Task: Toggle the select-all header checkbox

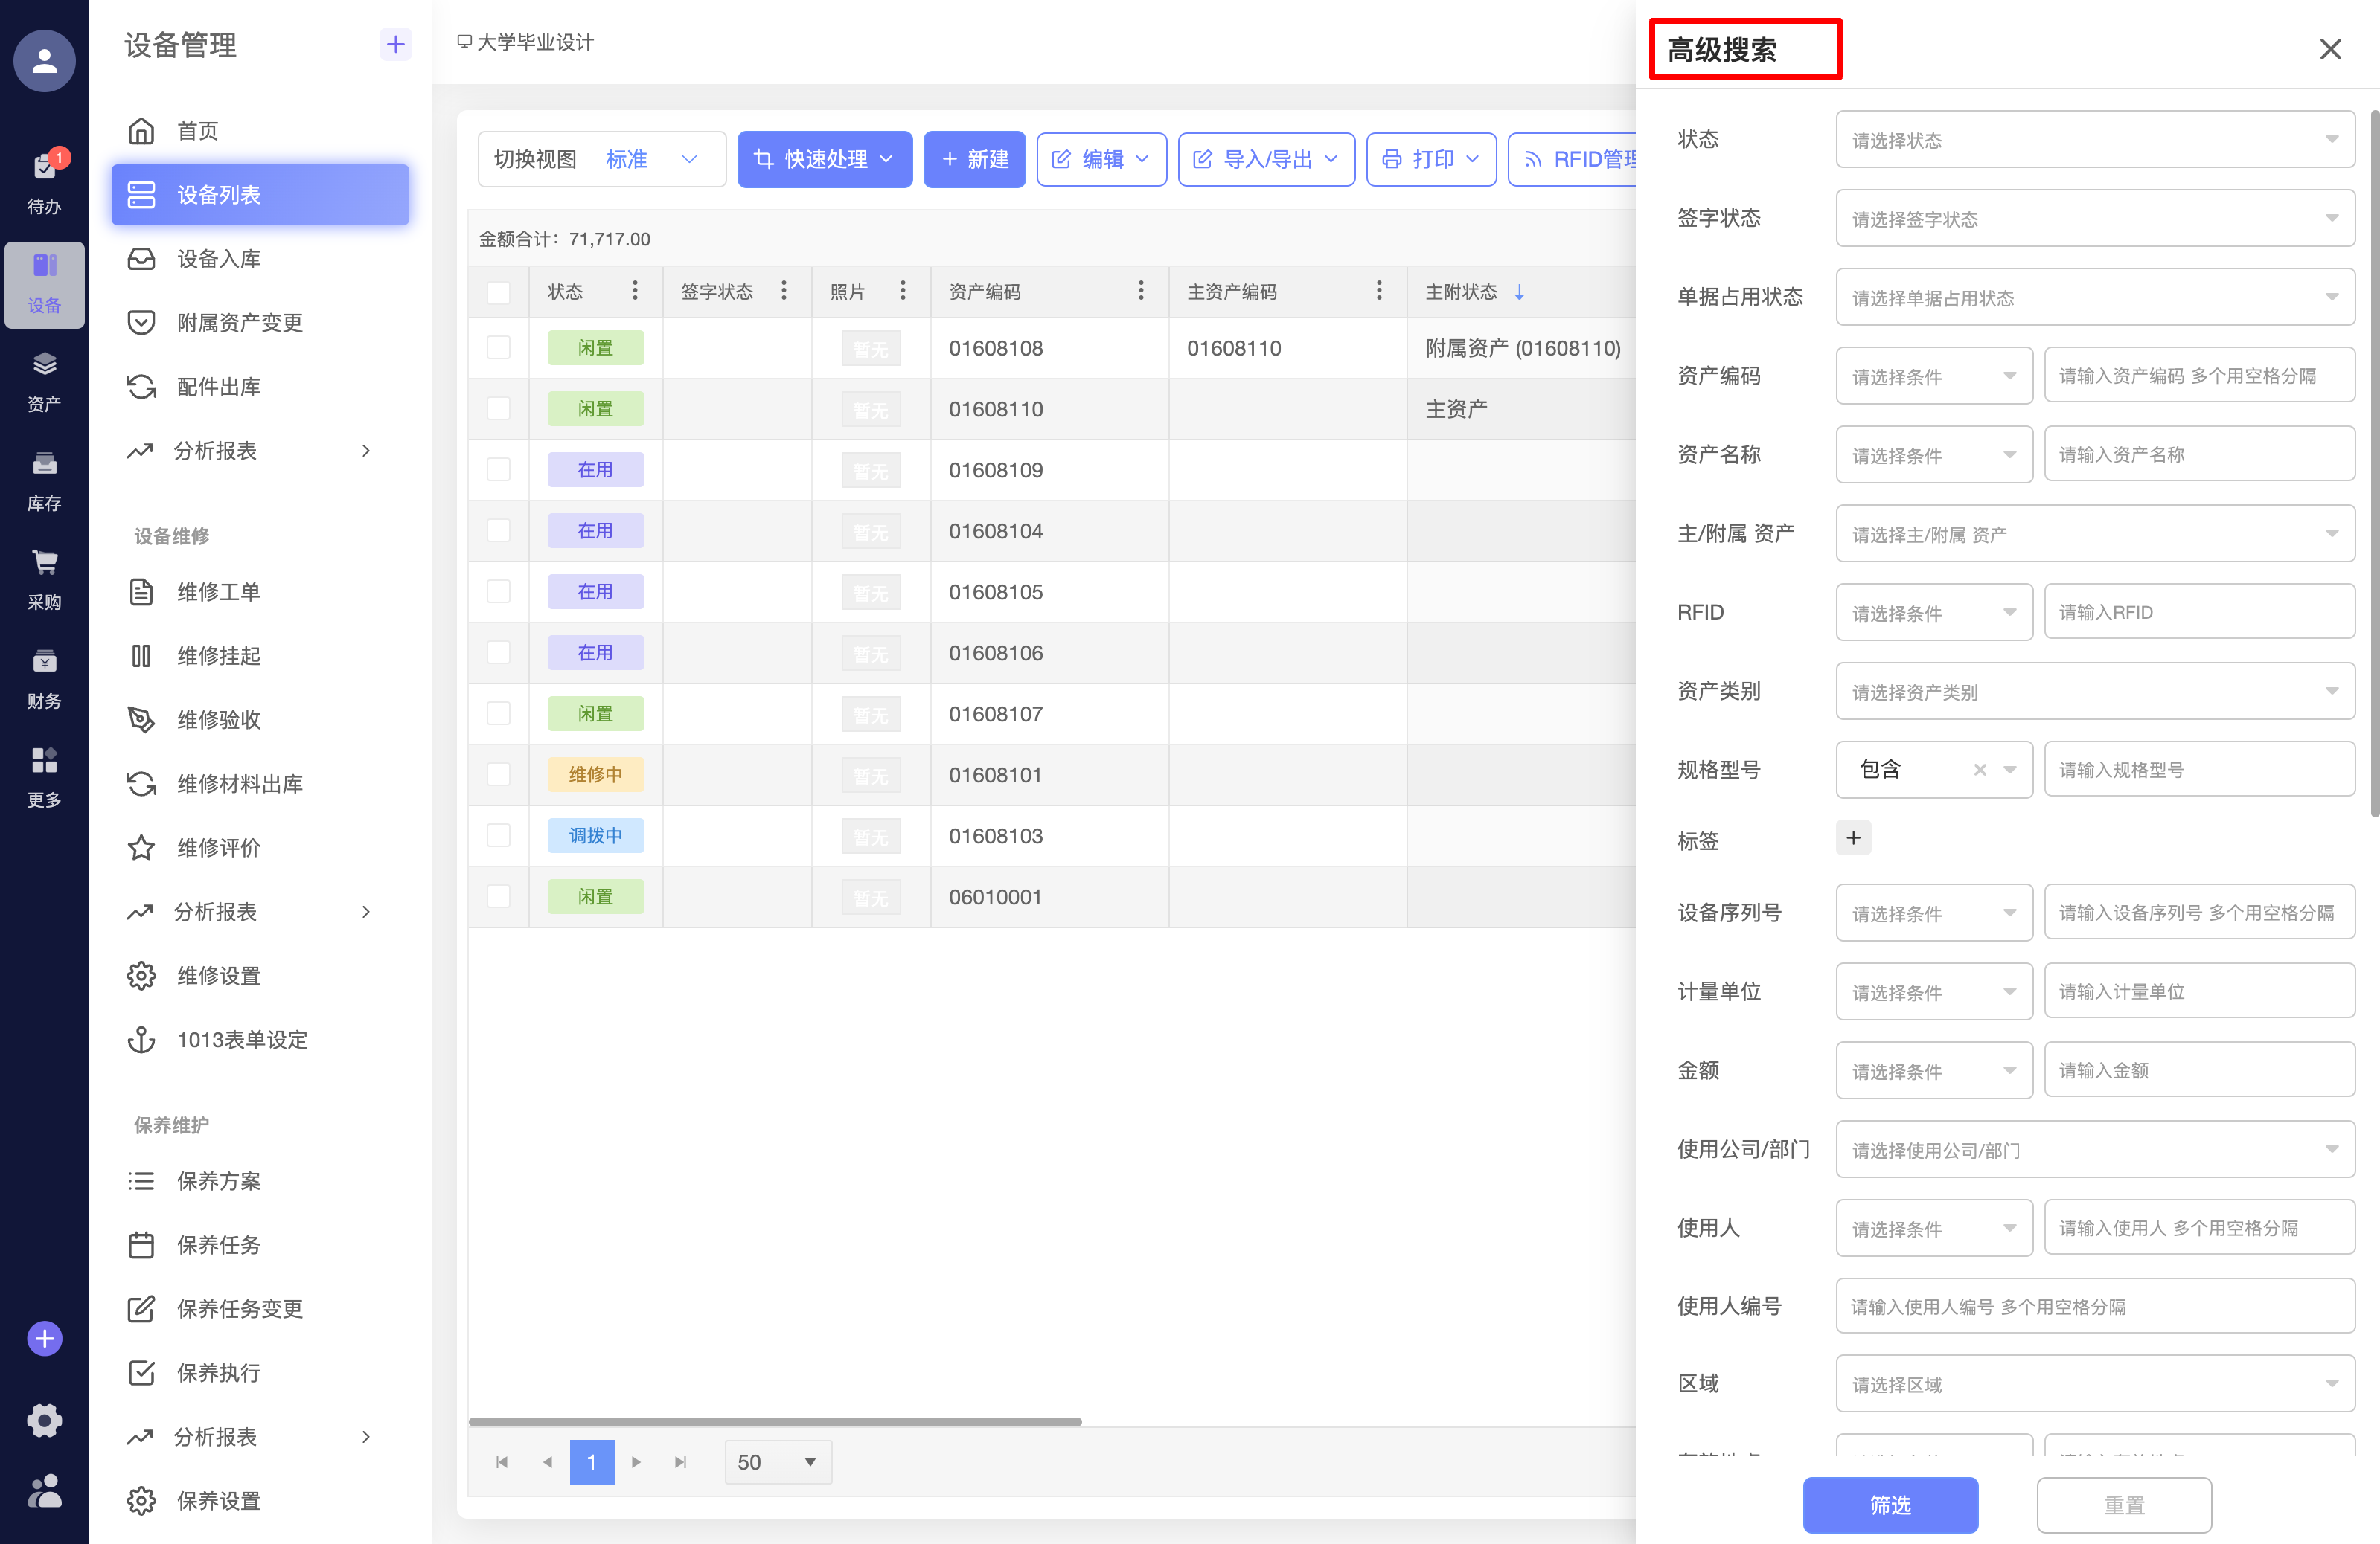Action: 498,292
